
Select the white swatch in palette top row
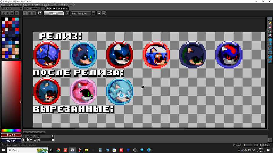pos(7,19)
